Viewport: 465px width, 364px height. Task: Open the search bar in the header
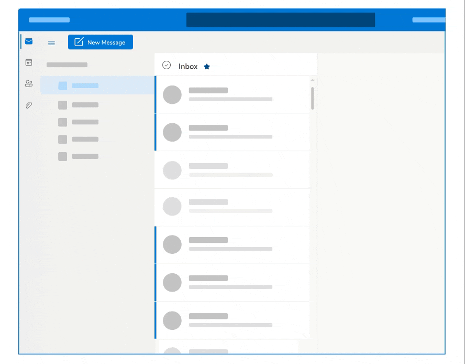click(x=281, y=19)
